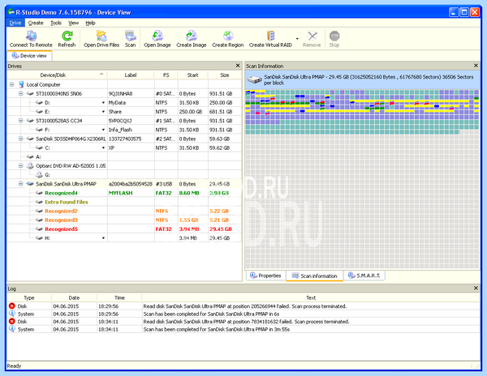This screenshot has height=376, width=487.
Task: Close the Drives panel
Action: (x=238, y=66)
